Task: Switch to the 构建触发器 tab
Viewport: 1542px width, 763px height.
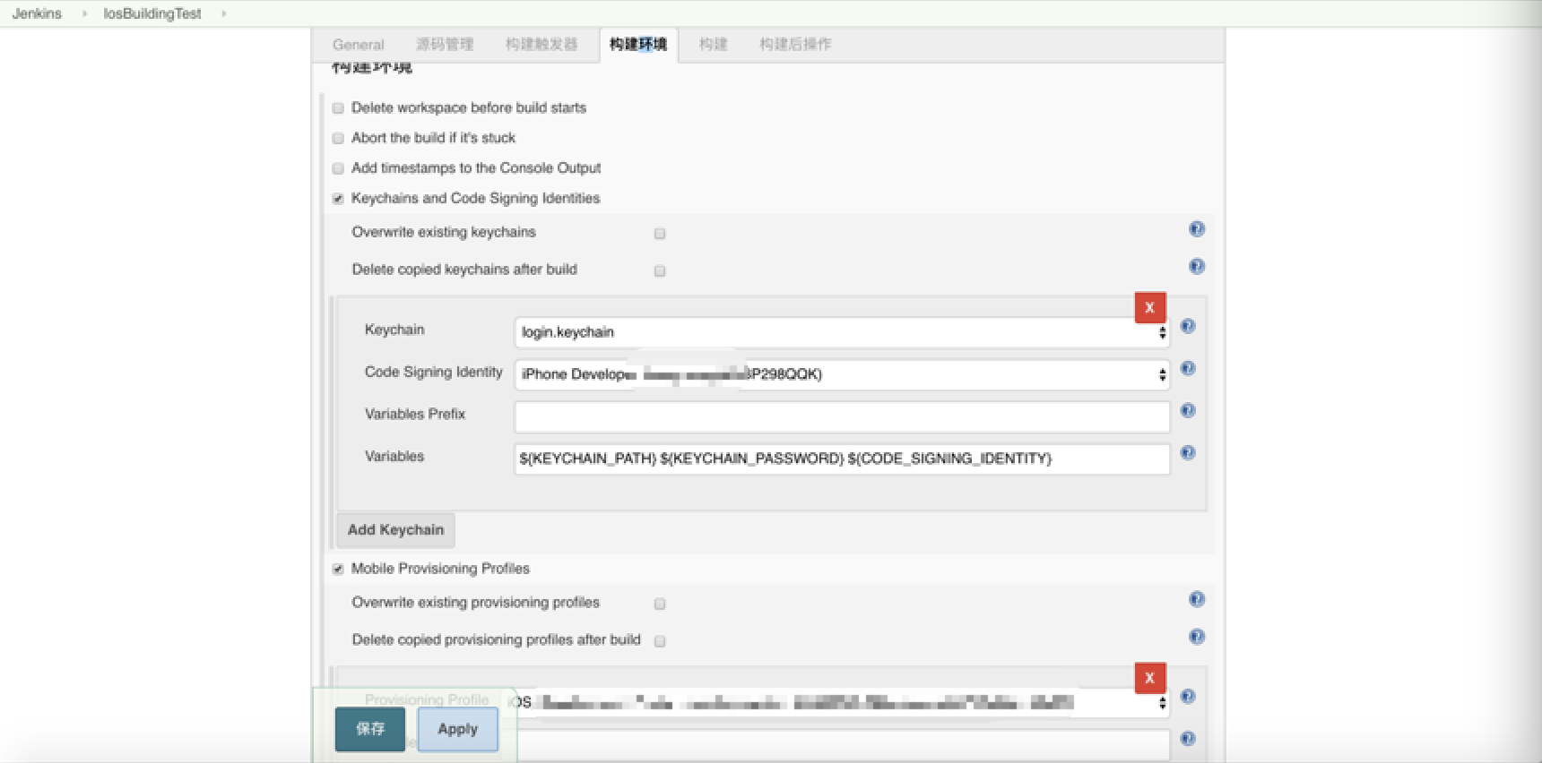Action: (x=541, y=45)
